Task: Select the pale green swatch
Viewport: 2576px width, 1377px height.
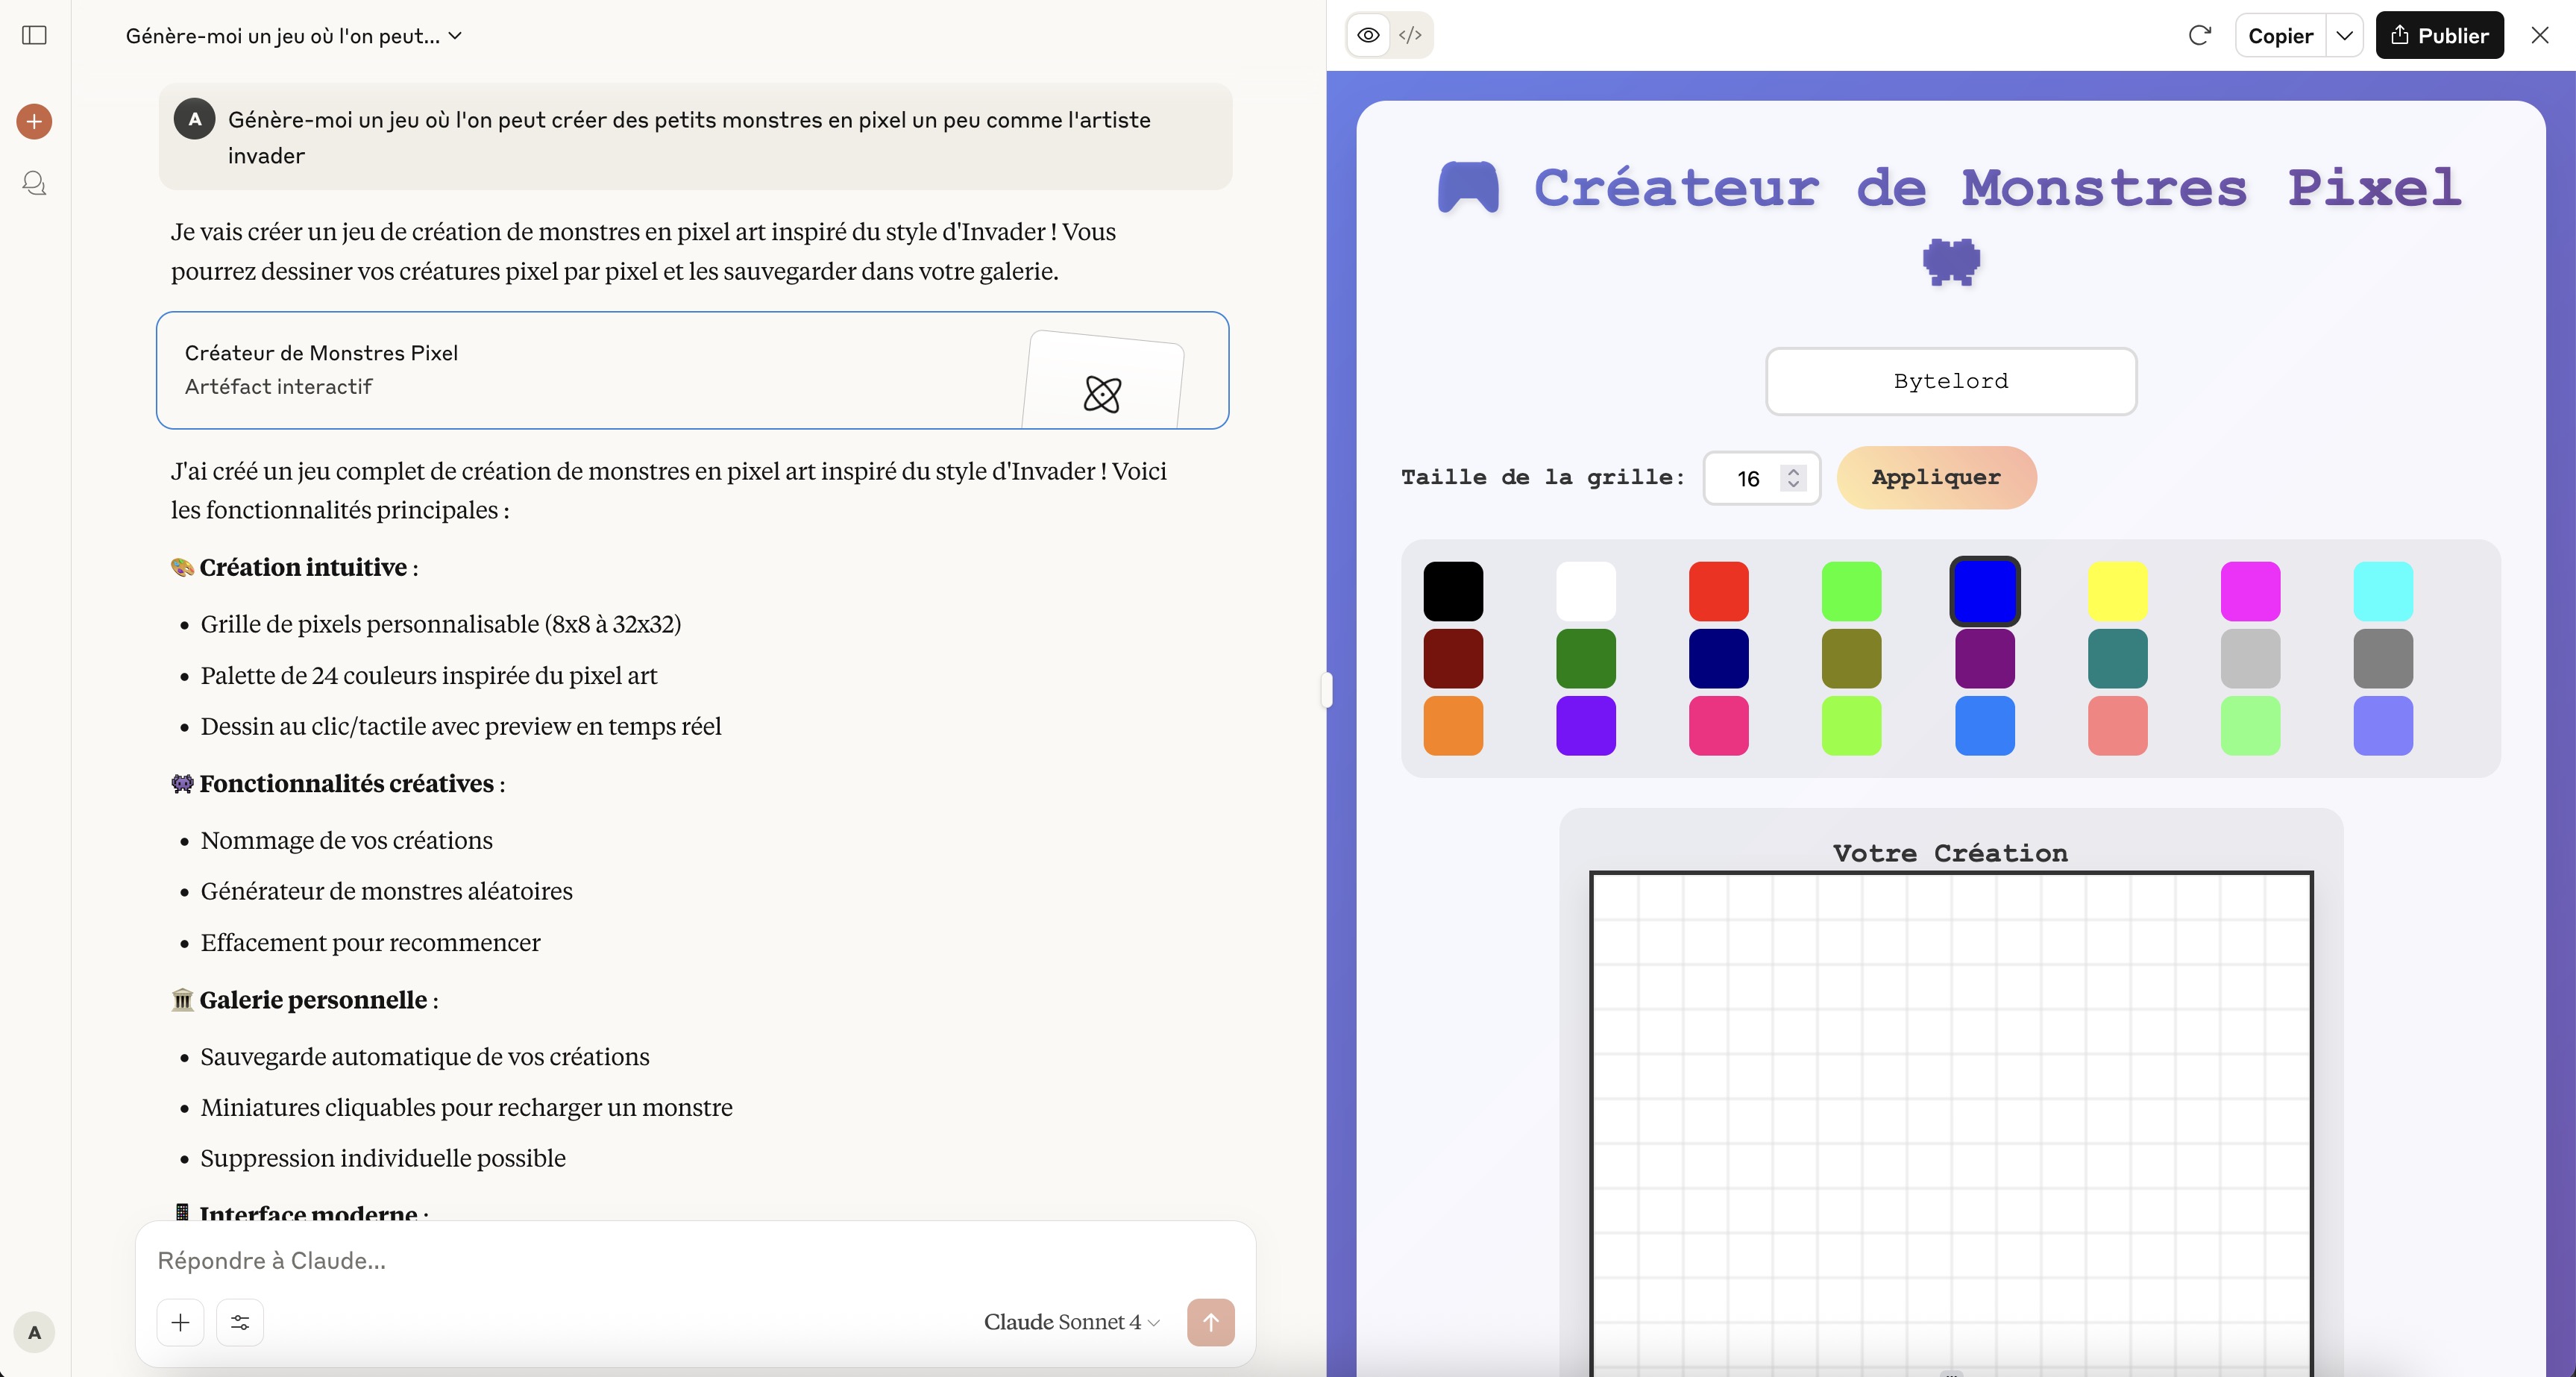Action: coord(2250,725)
